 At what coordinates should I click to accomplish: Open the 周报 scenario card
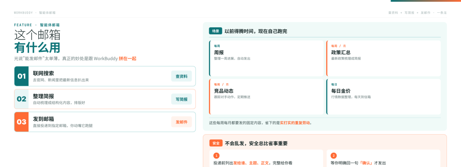click(266, 58)
